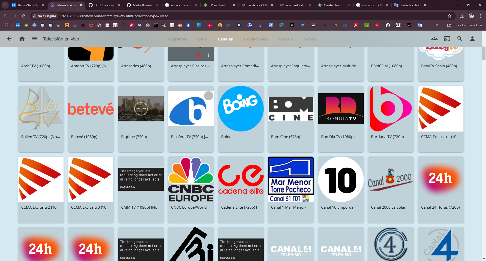This screenshot has width=486, height=261.
Task: Bookmark this page with the star icon
Action: (450, 16)
